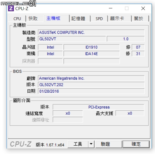Click the BIOS version GL502VT.202 value

pos(91,85)
